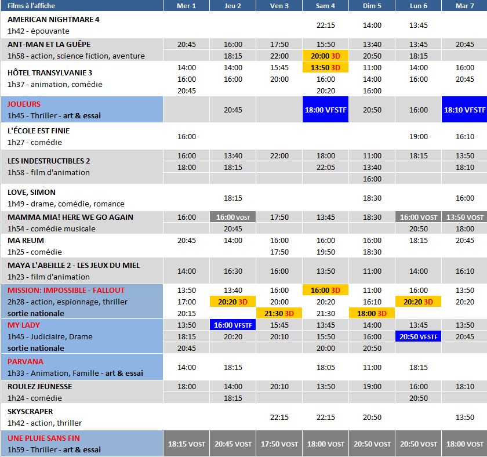Select My Lady 20:50 VFSTF Monday showtime
Viewport: 487px width, 457px height.
[x=418, y=336]
